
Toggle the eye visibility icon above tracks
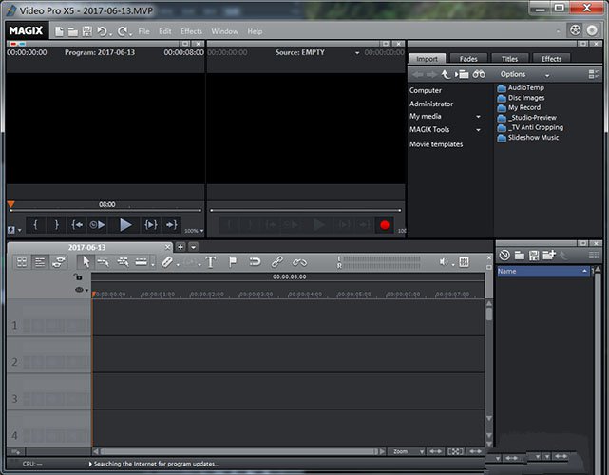[79, 290]
